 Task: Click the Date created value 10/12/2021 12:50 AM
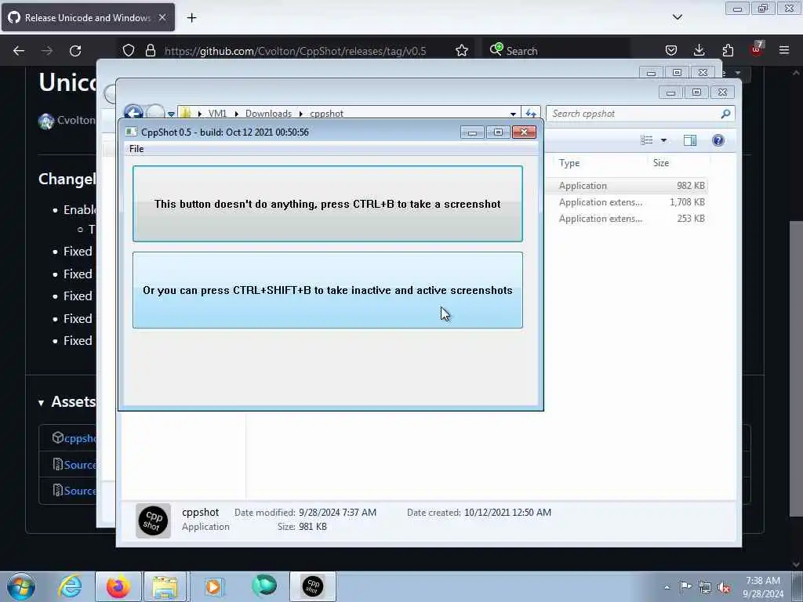pyautogui.click(x=507, y=513)
